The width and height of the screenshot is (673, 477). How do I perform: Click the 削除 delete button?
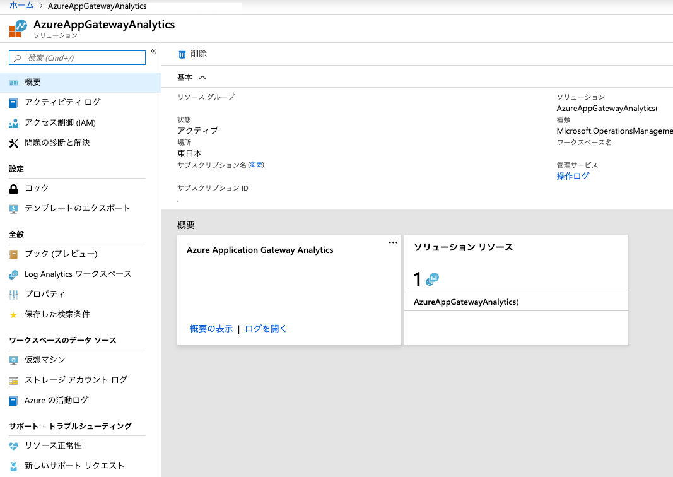pyautogui.click(x=193, y=54)
